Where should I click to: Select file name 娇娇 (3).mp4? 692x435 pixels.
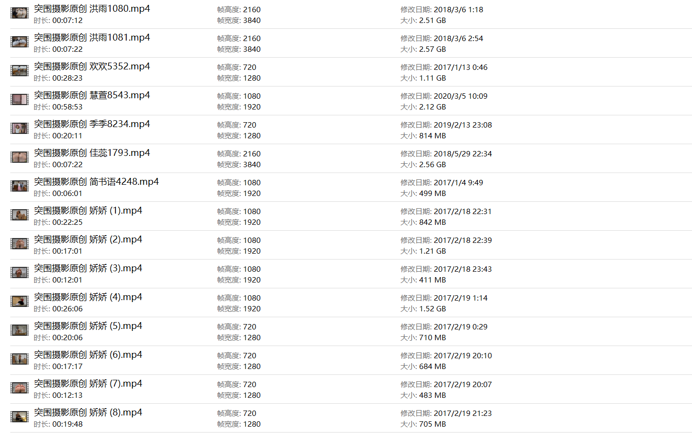click(x=88, y=268)
